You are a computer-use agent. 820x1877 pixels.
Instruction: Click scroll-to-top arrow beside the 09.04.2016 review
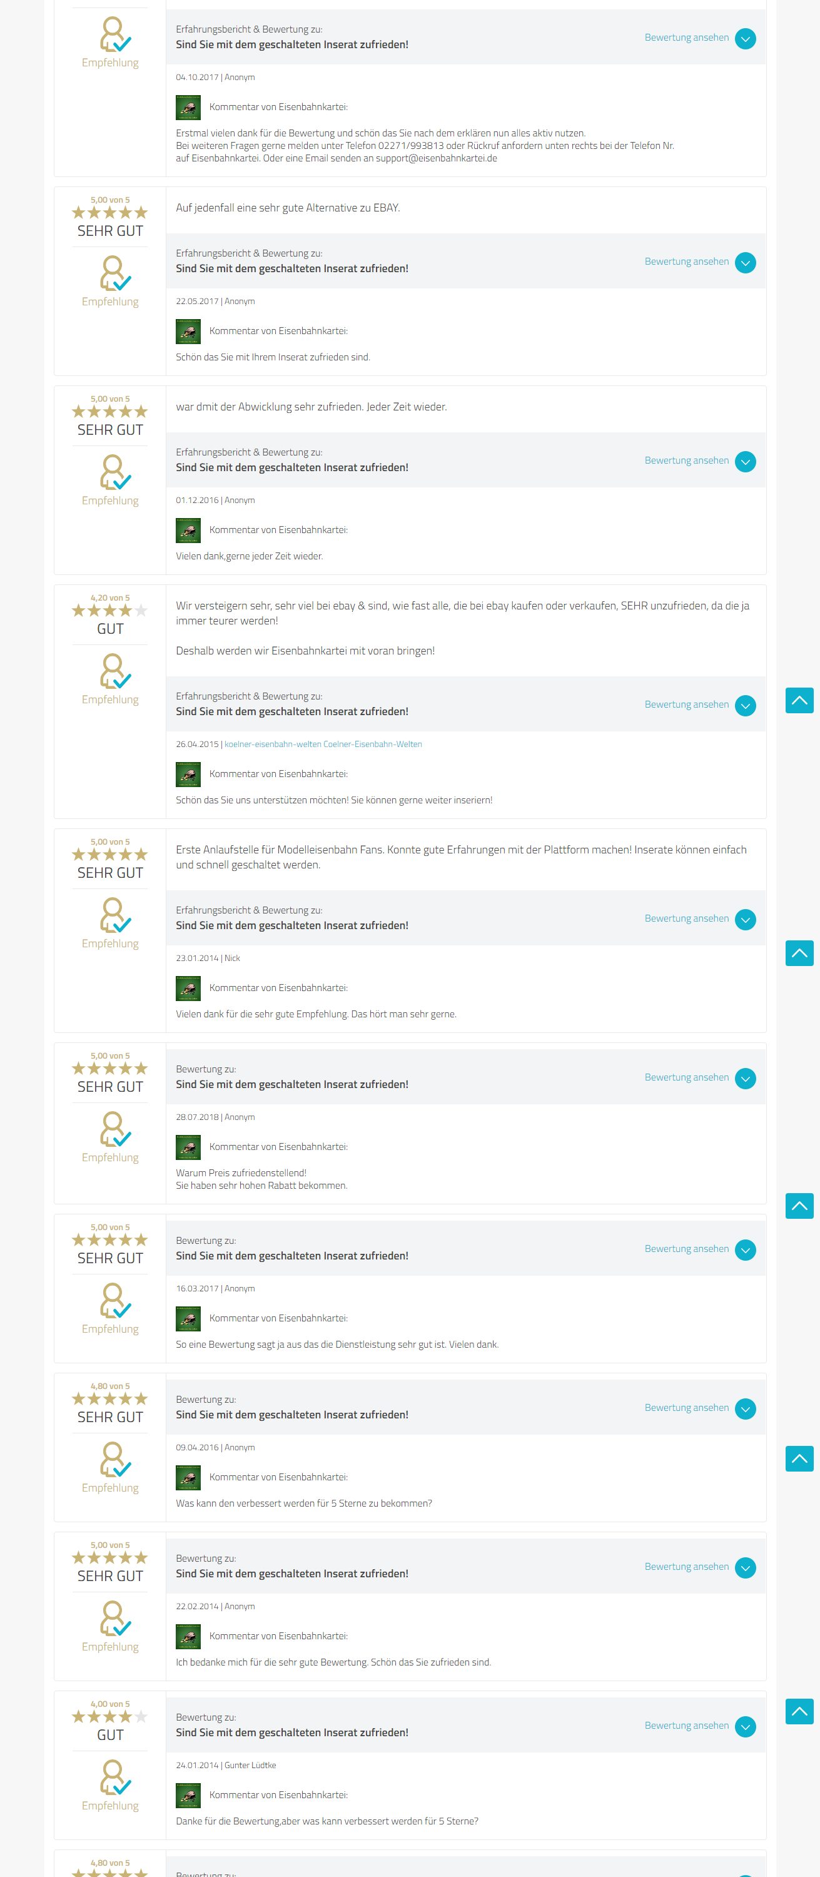point(799,1459)
